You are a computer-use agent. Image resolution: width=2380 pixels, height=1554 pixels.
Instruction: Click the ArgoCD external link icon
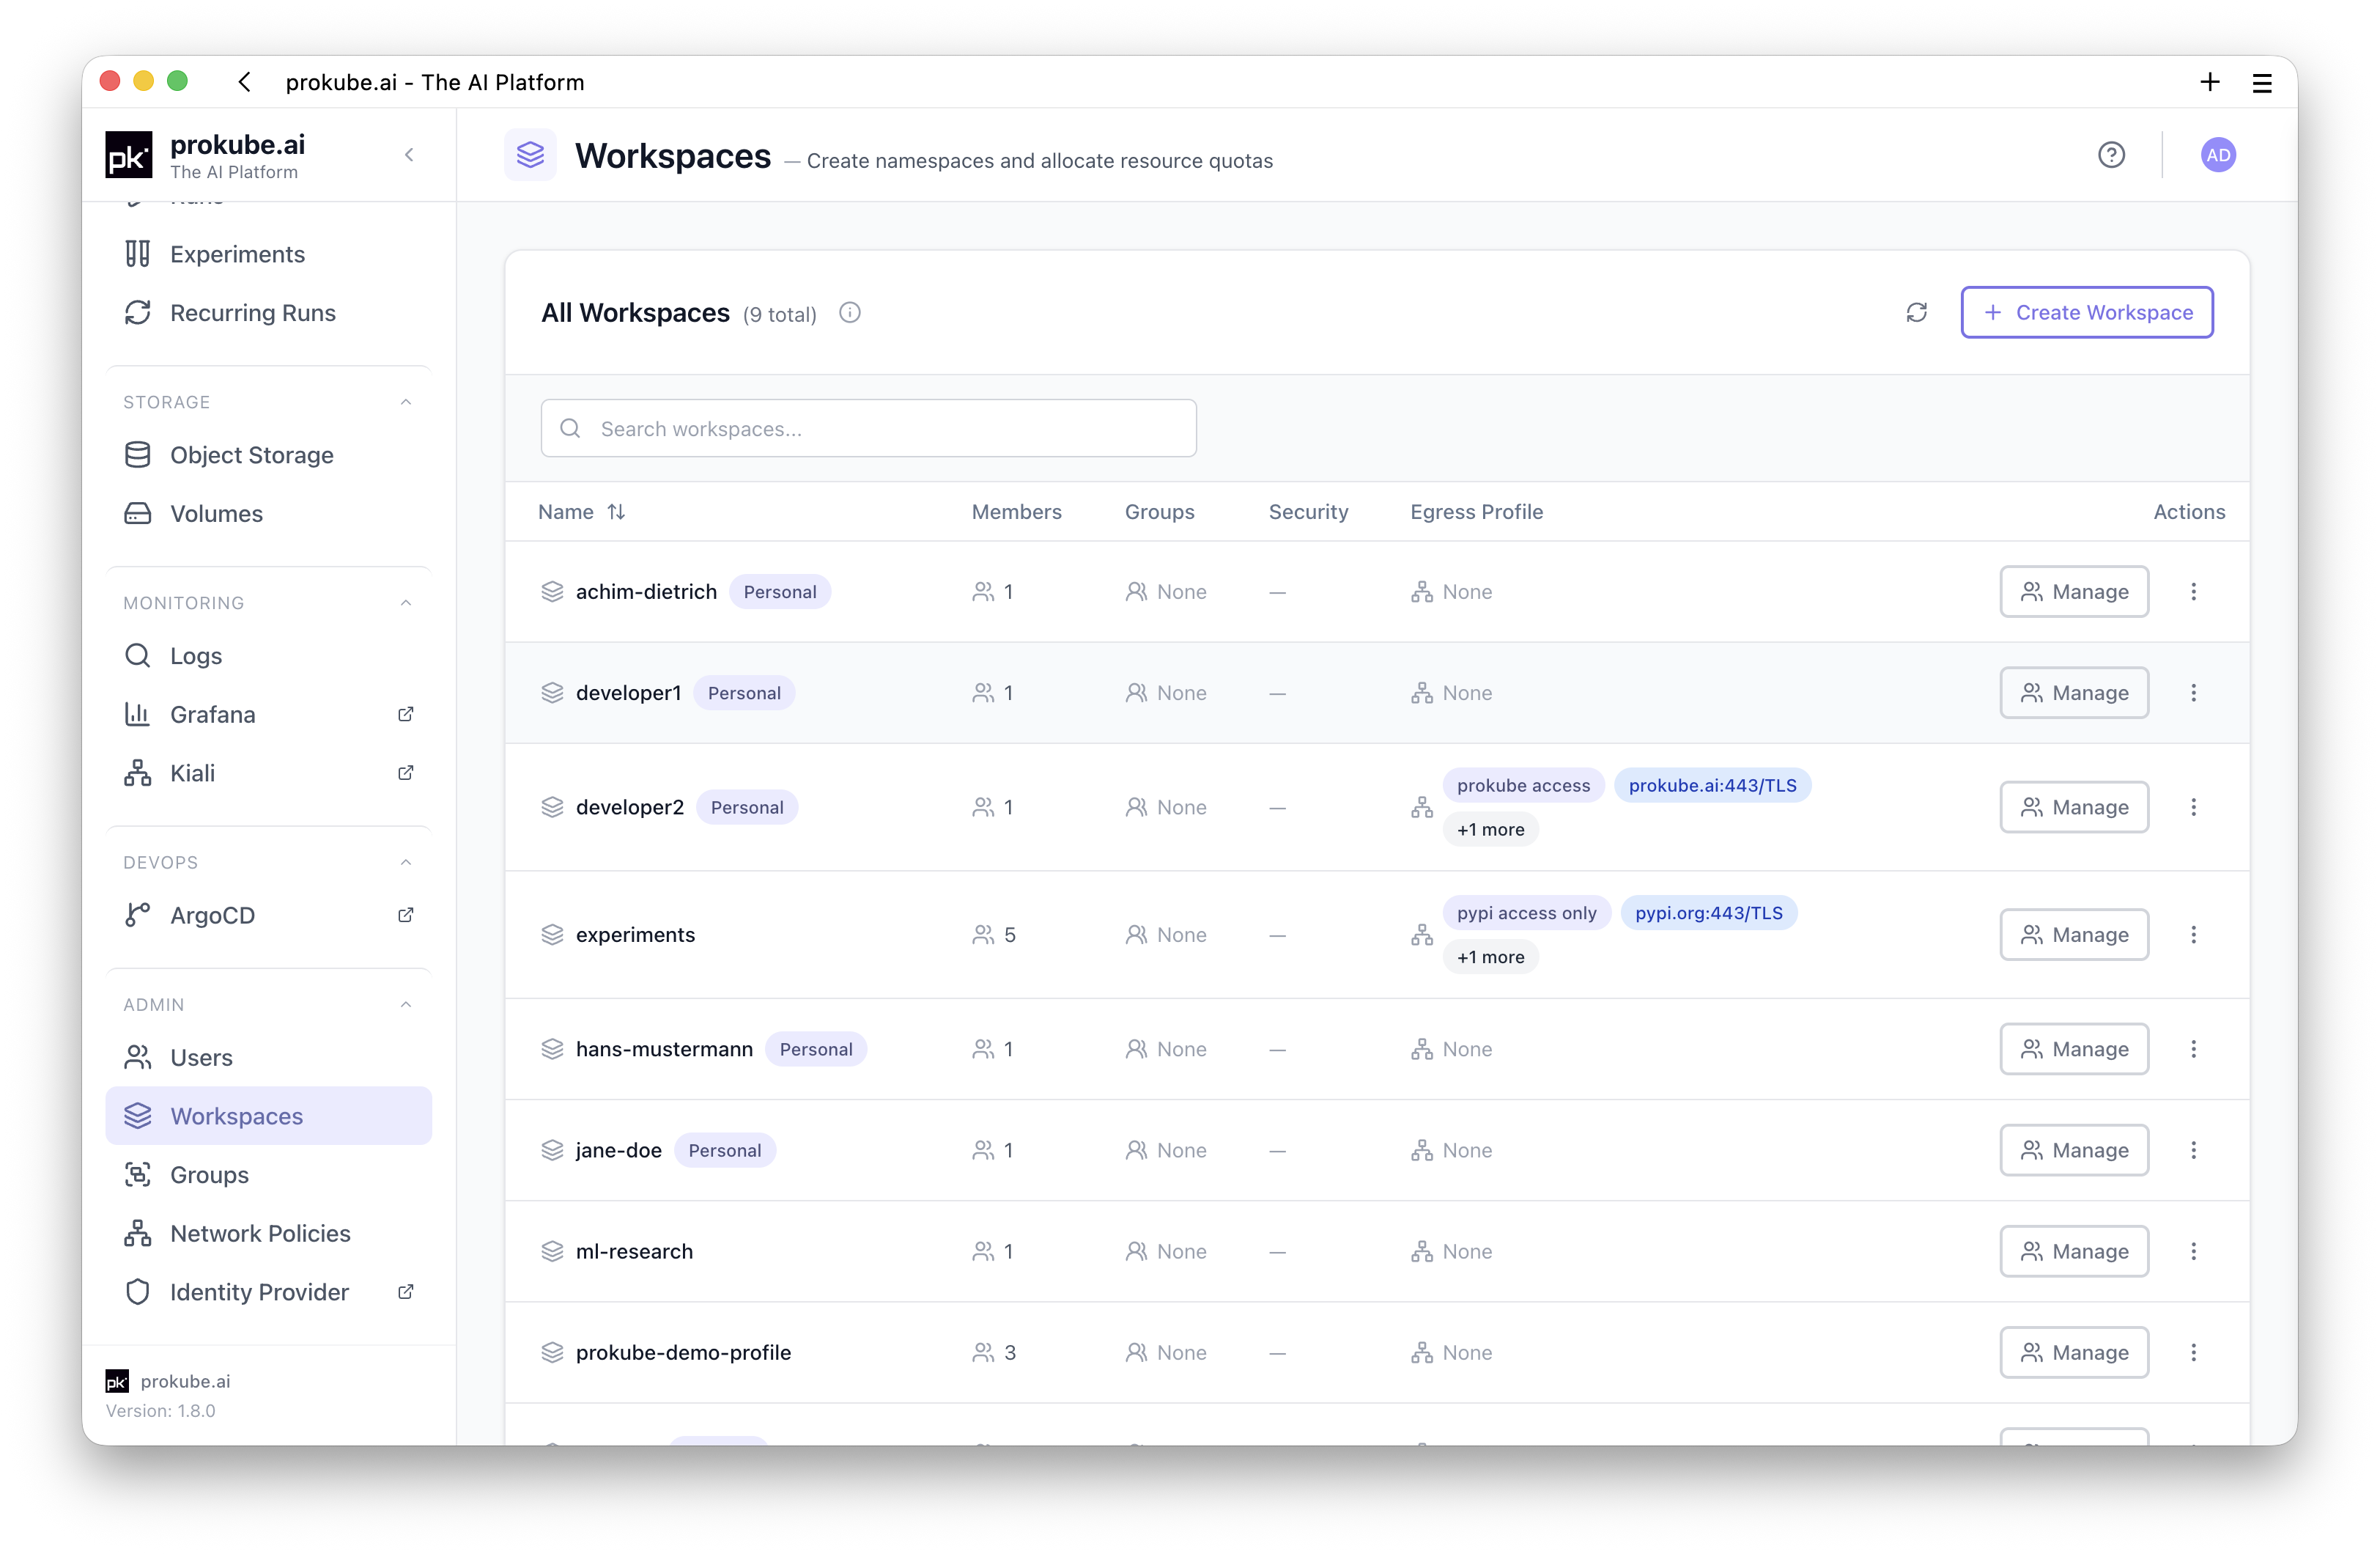405,915
